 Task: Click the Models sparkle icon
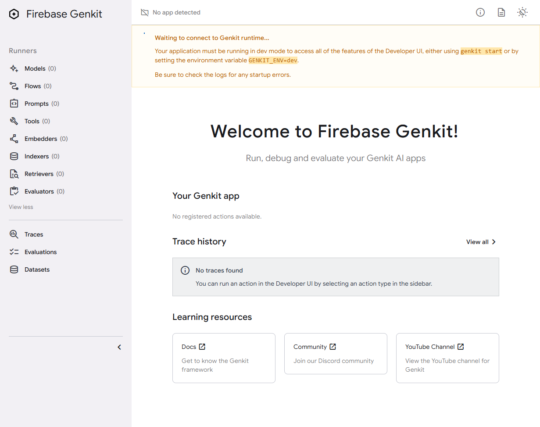click(x=14, y=68)
